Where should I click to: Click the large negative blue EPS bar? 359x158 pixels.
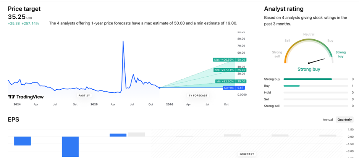(70, 147)
